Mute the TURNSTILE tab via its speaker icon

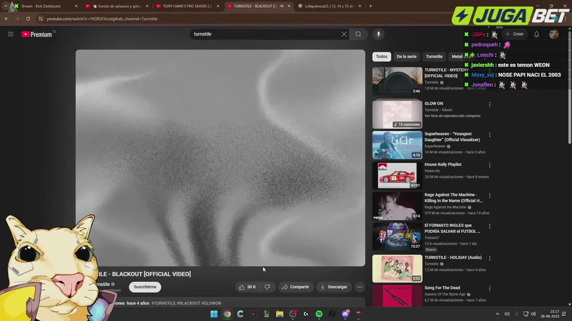[282, 6]
